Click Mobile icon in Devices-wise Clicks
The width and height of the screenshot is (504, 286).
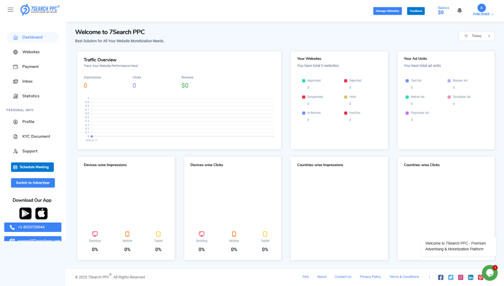[x=234, y=234]
